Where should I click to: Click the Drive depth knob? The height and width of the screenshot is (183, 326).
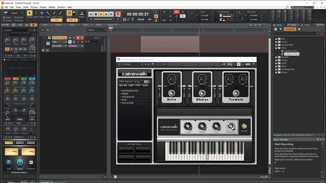click(172, 79)
